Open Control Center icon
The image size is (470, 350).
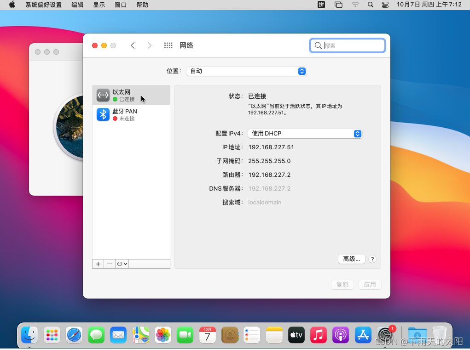(385, 5)
